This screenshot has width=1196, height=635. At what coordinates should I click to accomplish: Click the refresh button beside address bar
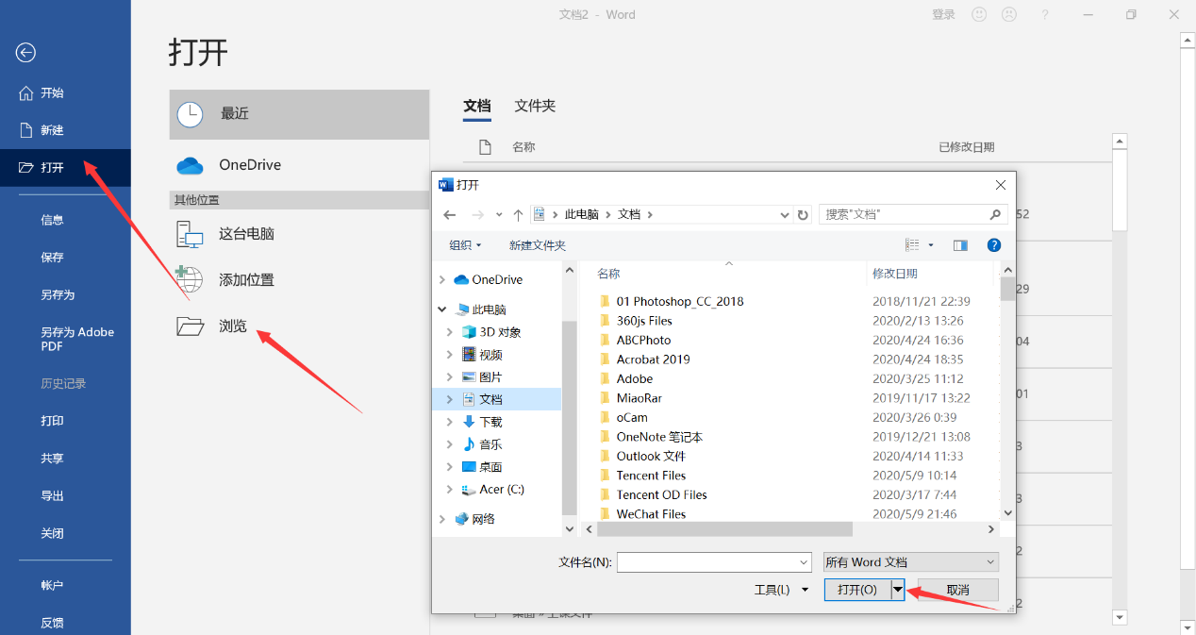803,214
